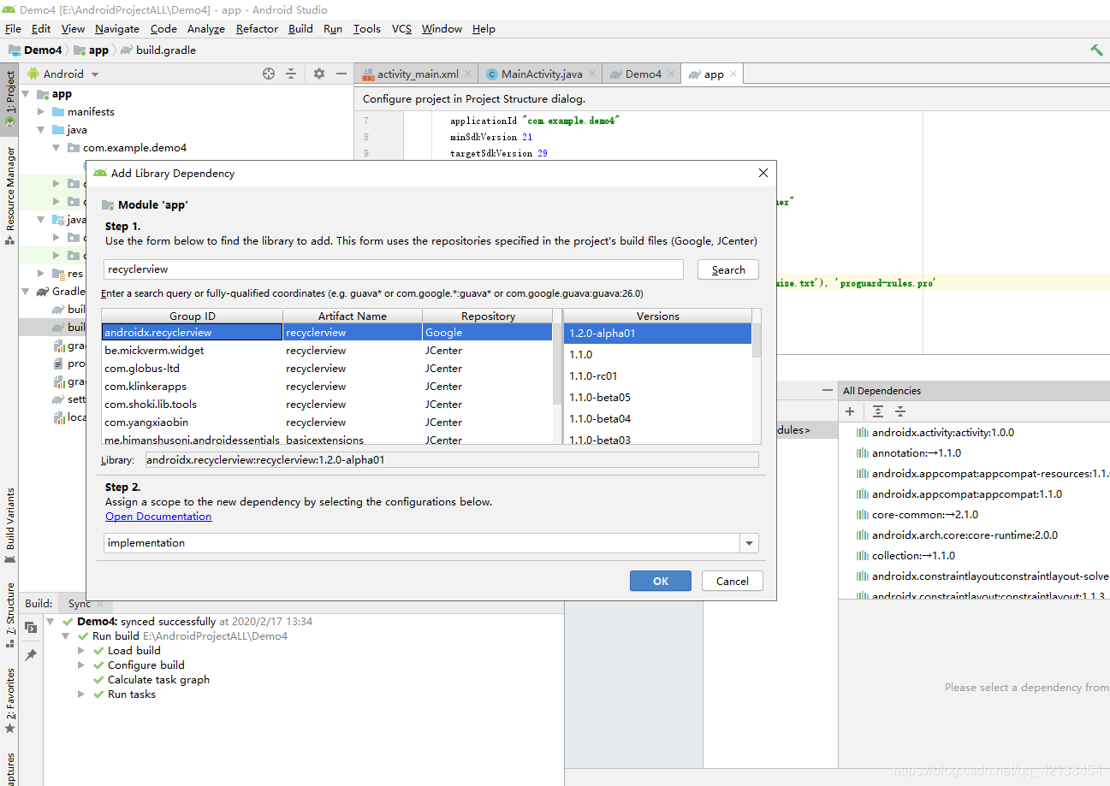This screenshot has width=1110, height=786.
Task: Open the Refactor menu
Action: click(257, 28)
